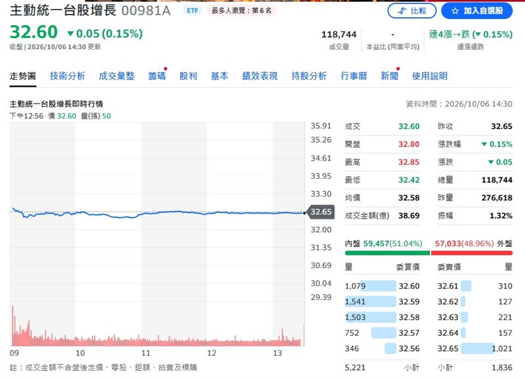Open the 新聞 tab
The width and height of the screenshot is (525, 378).
coord(389,76)
